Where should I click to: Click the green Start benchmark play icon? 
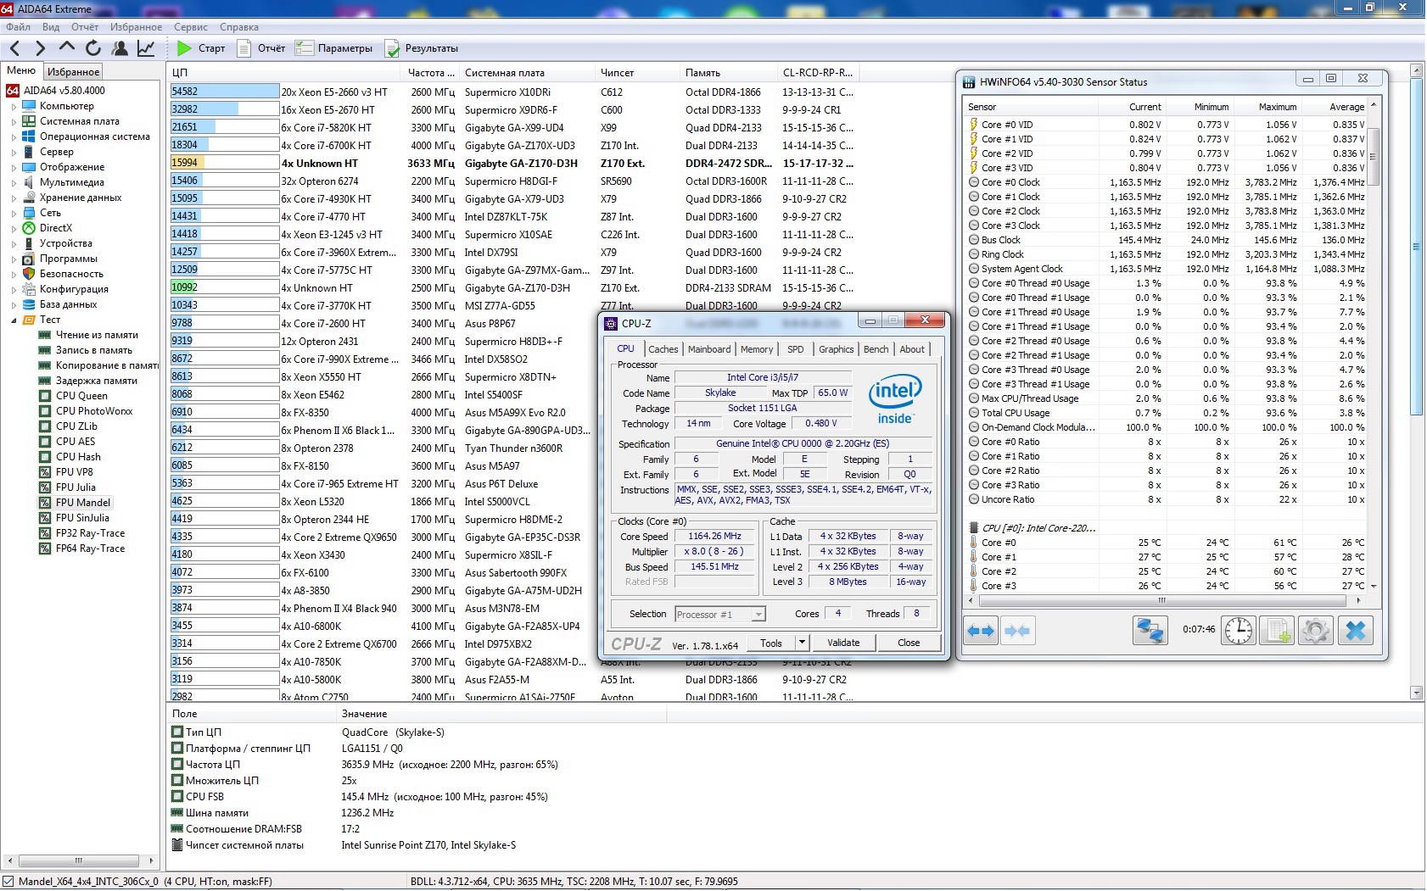pyautogui.click(x=185, y=48)
